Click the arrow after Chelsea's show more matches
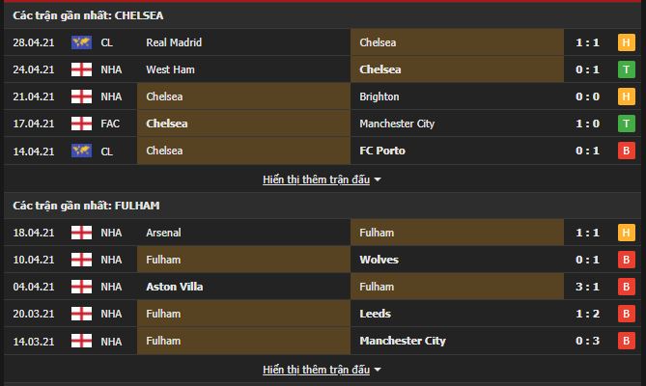The height and width of the screenshot is (386, 646). tap(378, 180)
